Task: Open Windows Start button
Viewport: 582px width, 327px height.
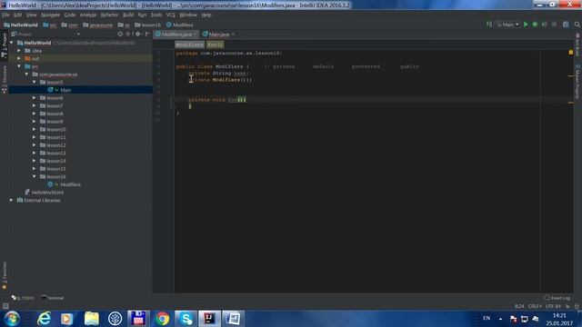Action: [12, 319]
